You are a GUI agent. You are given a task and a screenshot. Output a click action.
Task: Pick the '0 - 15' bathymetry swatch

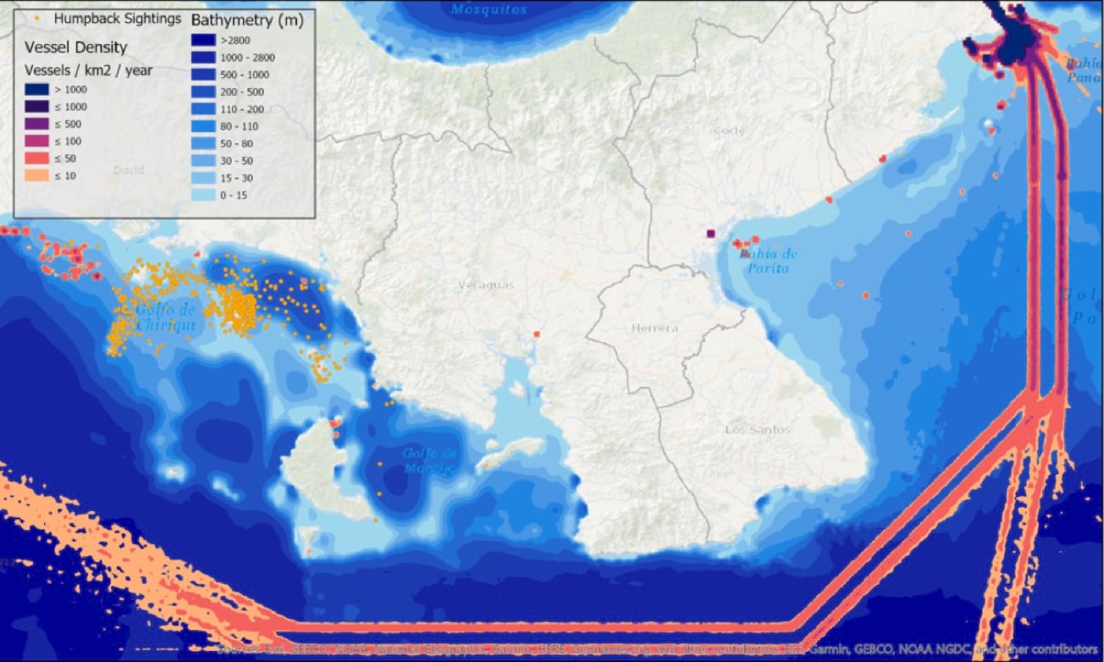(x=204, y=195)
